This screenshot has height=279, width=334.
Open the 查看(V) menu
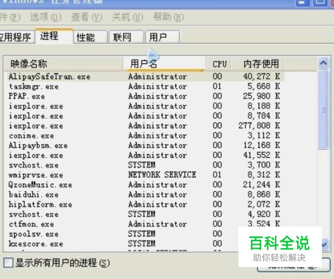87,17
